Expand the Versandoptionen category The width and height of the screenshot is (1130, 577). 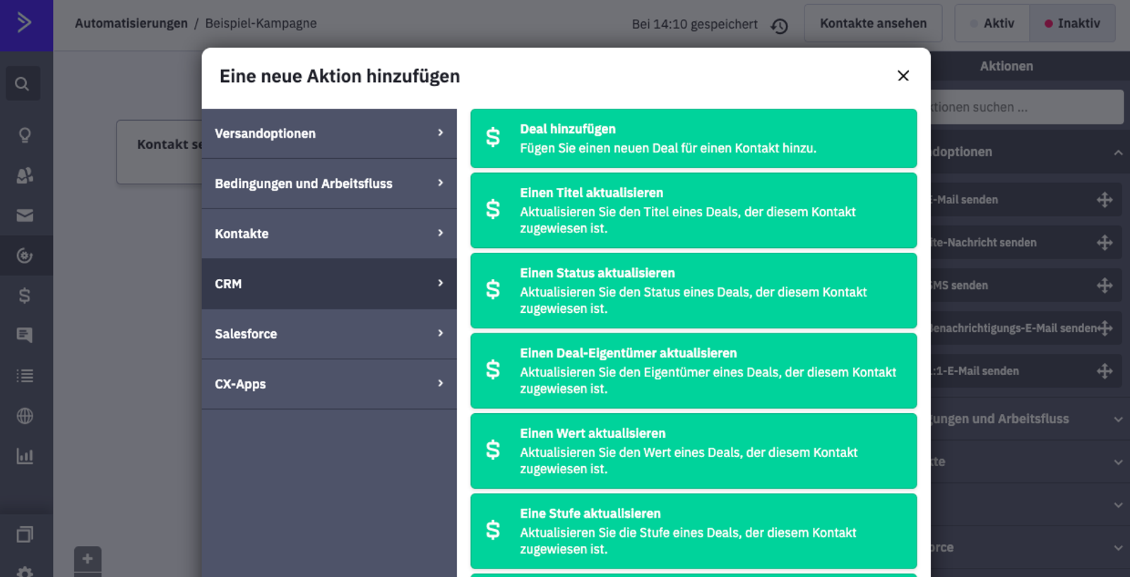[x=329, y=133]
